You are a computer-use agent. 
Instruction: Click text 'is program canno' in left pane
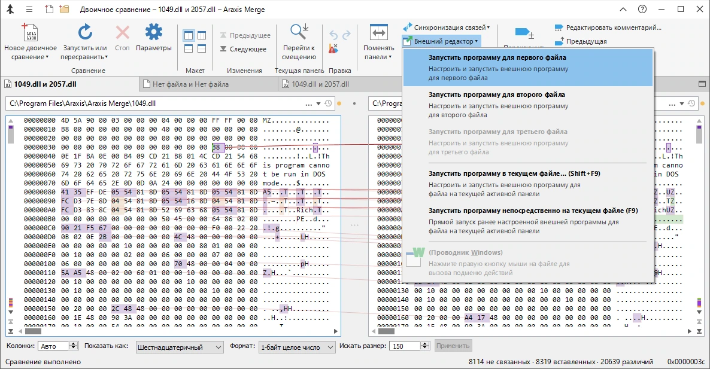(296, 165)
